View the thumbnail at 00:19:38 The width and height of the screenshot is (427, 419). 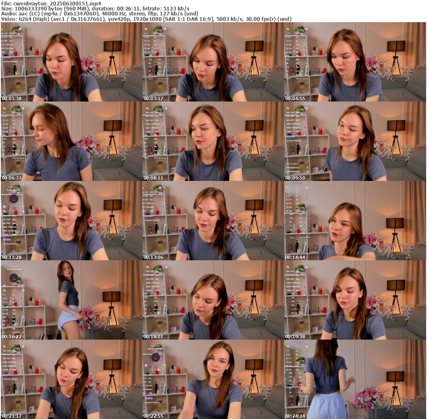coord(355,300)
